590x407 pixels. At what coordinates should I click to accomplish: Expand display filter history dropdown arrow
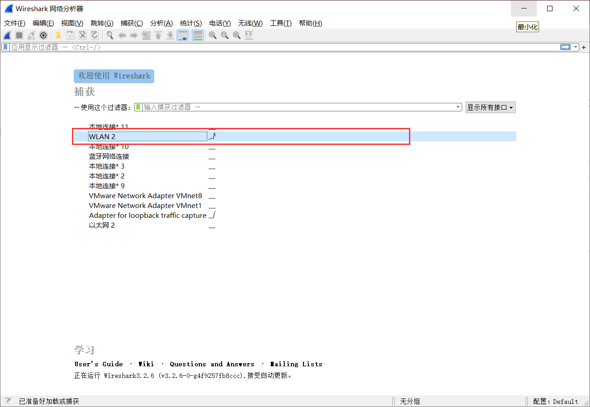click(576, 47)
